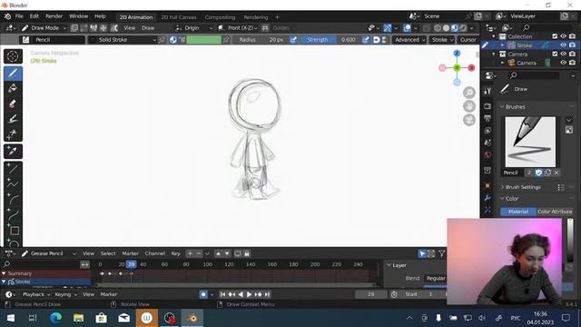Open the Window menu

coord(79,16)
